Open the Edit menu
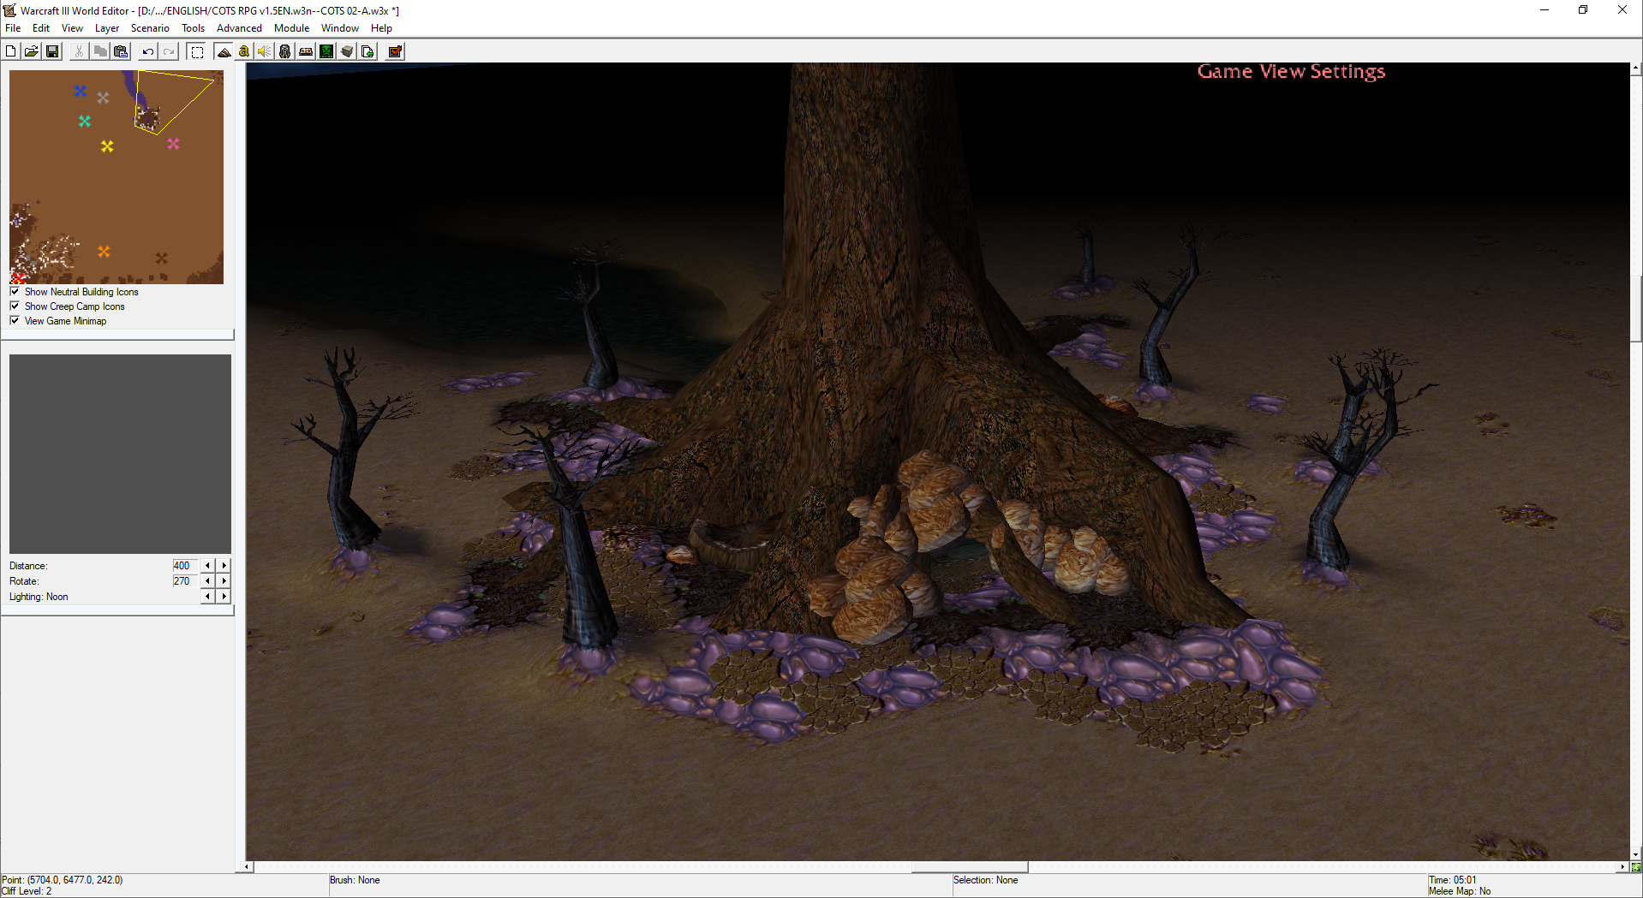This screenshot has height=898, width=1643. tap(41, 28)
